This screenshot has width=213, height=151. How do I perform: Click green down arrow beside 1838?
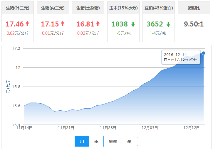click(x=133, y=24)
